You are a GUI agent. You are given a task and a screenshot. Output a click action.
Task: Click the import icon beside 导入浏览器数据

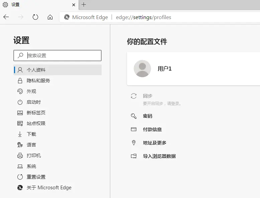pos(134,156)
